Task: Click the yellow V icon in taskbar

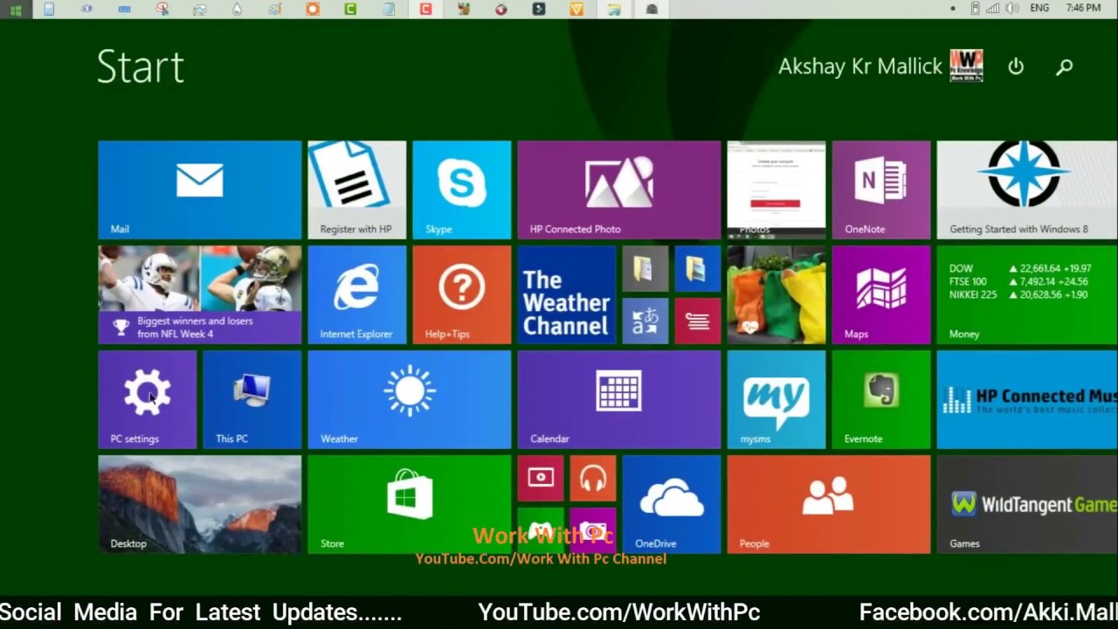Action: [x=576, y=9]
